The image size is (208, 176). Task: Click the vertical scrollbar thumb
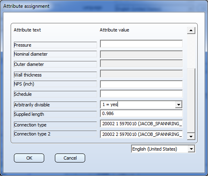[191, 101]
